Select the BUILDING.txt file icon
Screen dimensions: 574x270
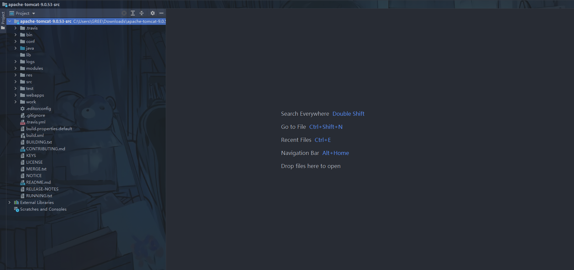click(x=23, y=142)
